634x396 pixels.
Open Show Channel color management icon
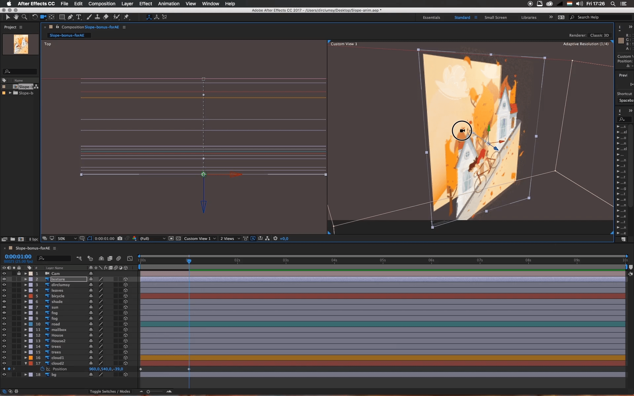pos(134,239)
